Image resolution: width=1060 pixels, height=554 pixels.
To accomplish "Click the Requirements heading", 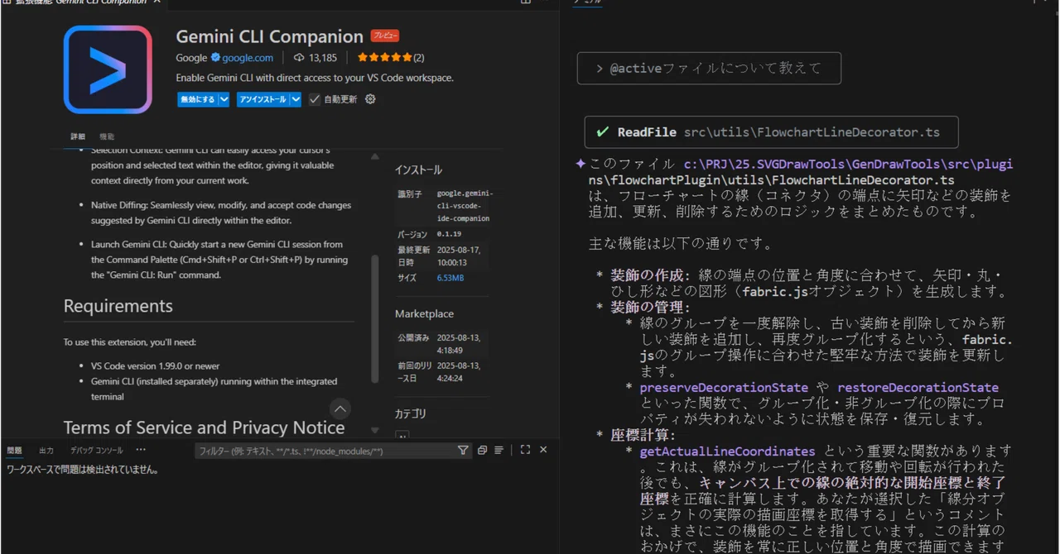I will click(118, 306).
